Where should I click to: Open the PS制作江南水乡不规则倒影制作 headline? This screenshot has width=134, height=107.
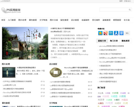[63, 28]
